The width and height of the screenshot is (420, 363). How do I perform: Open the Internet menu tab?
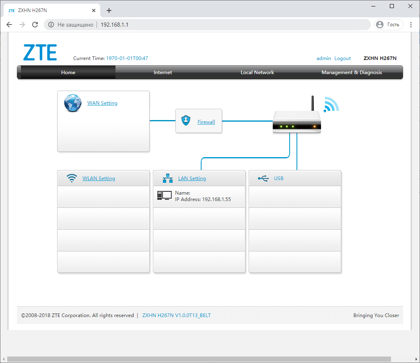pyautogui.click(x=163, y=73)
